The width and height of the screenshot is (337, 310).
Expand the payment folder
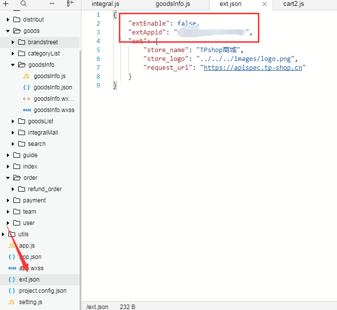8,200
